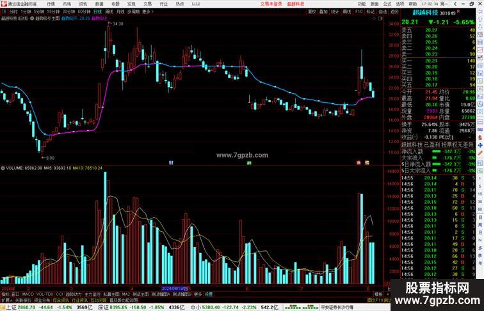The image size is (484, 311).
Task: Select the 主力监控 indicator tab
Action: pyautogui.click(x=92, y=294)
